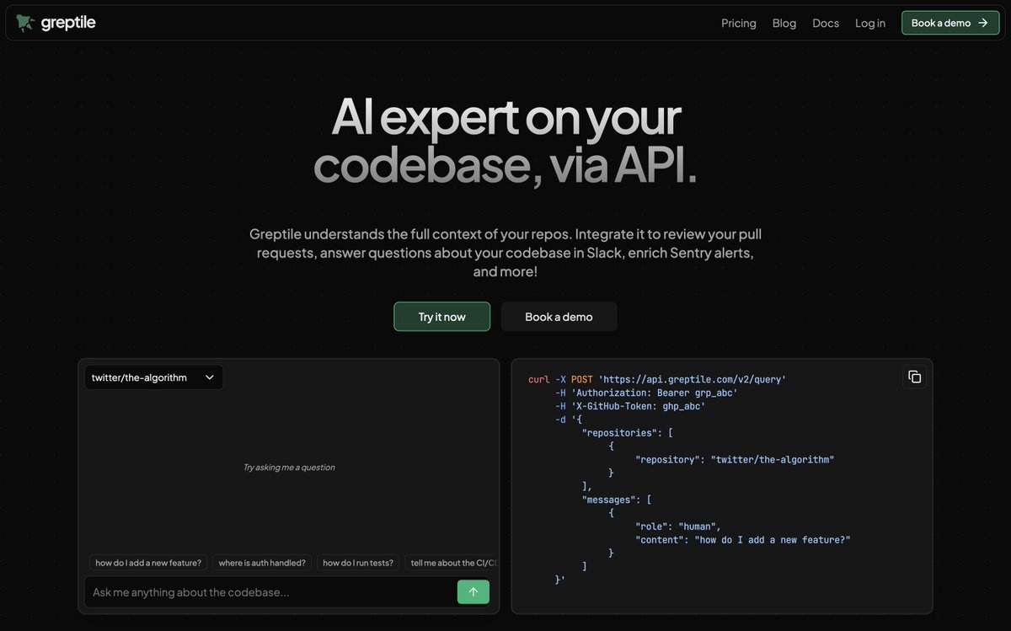Open the twitter/the-algorithm repository dropdown
The image size is (1011, 631).
153,377
